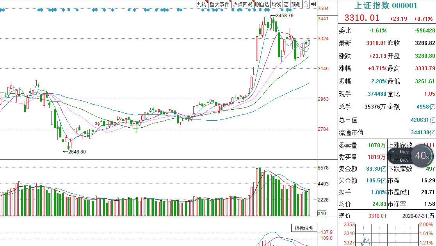Click the 市盈 value 16.29
This screenshot has width=436, height=246.
(428, 180)
